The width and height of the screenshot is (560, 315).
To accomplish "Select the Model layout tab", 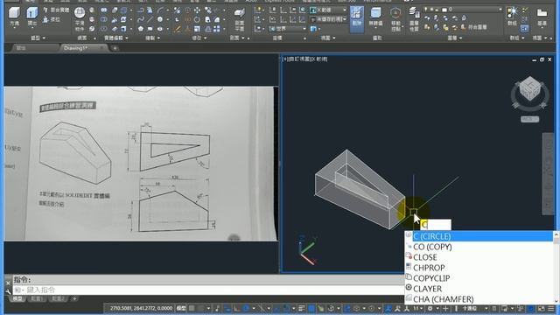I will pos(17,298).
